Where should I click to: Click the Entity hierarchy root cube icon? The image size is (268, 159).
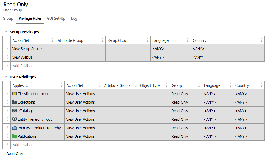click(14, 119)
